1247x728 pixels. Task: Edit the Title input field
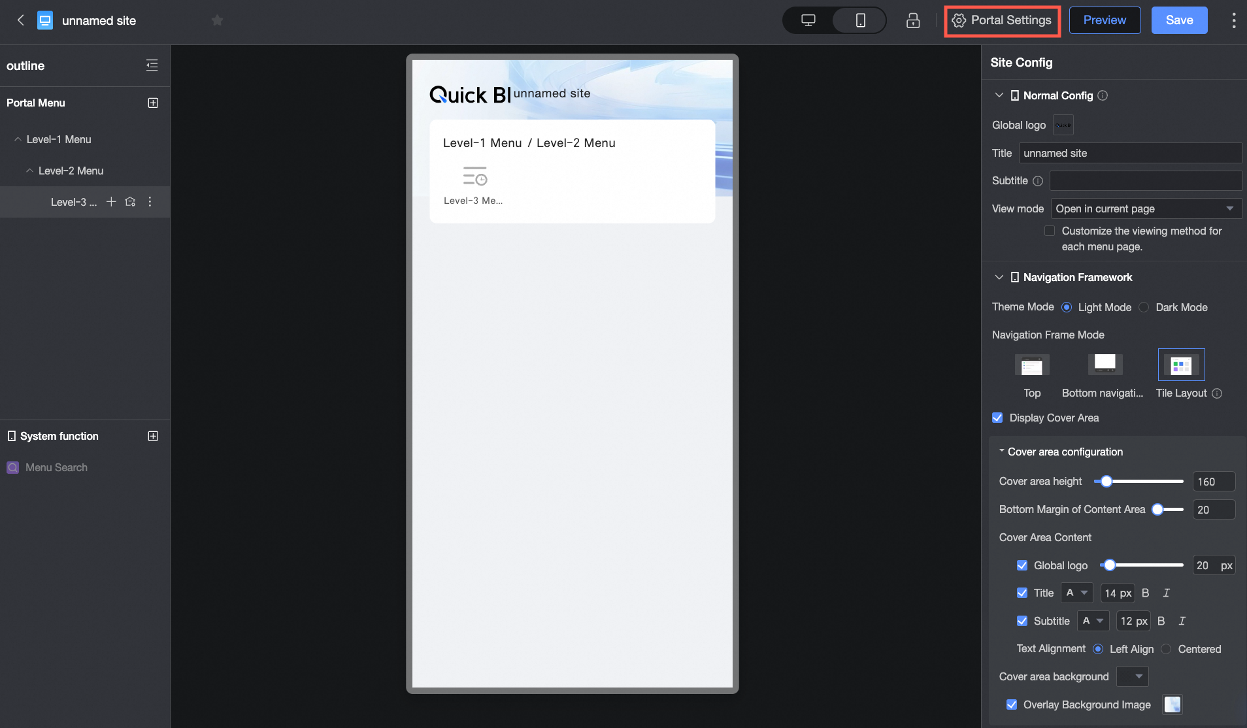point(1130,153)
